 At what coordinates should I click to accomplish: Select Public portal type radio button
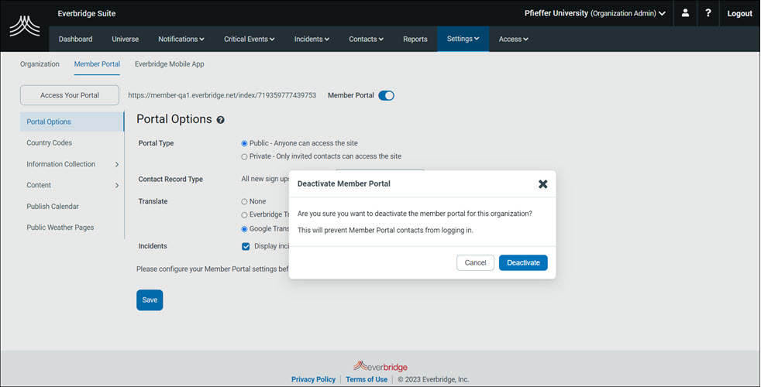[x=244, y=143]
